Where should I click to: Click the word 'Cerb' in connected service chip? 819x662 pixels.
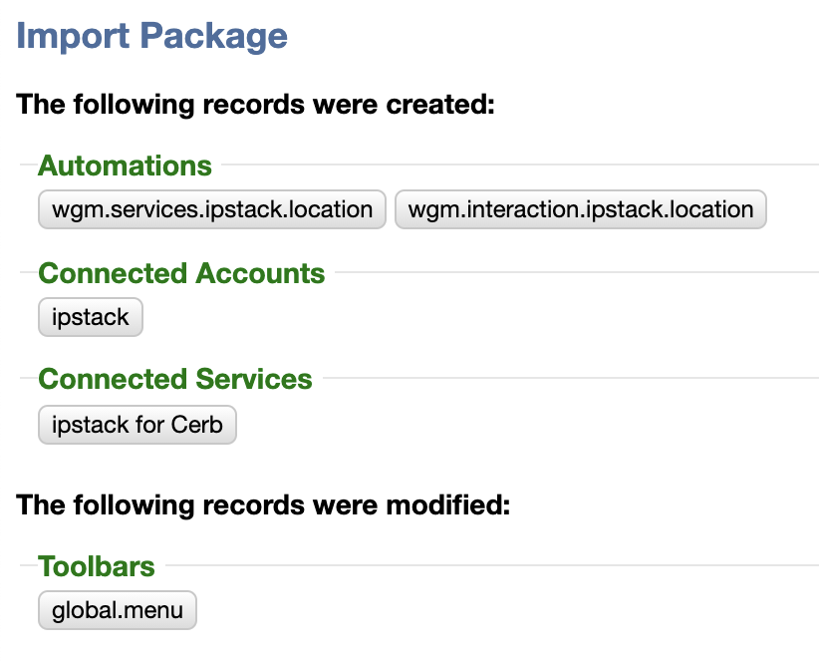pos(197,425)
